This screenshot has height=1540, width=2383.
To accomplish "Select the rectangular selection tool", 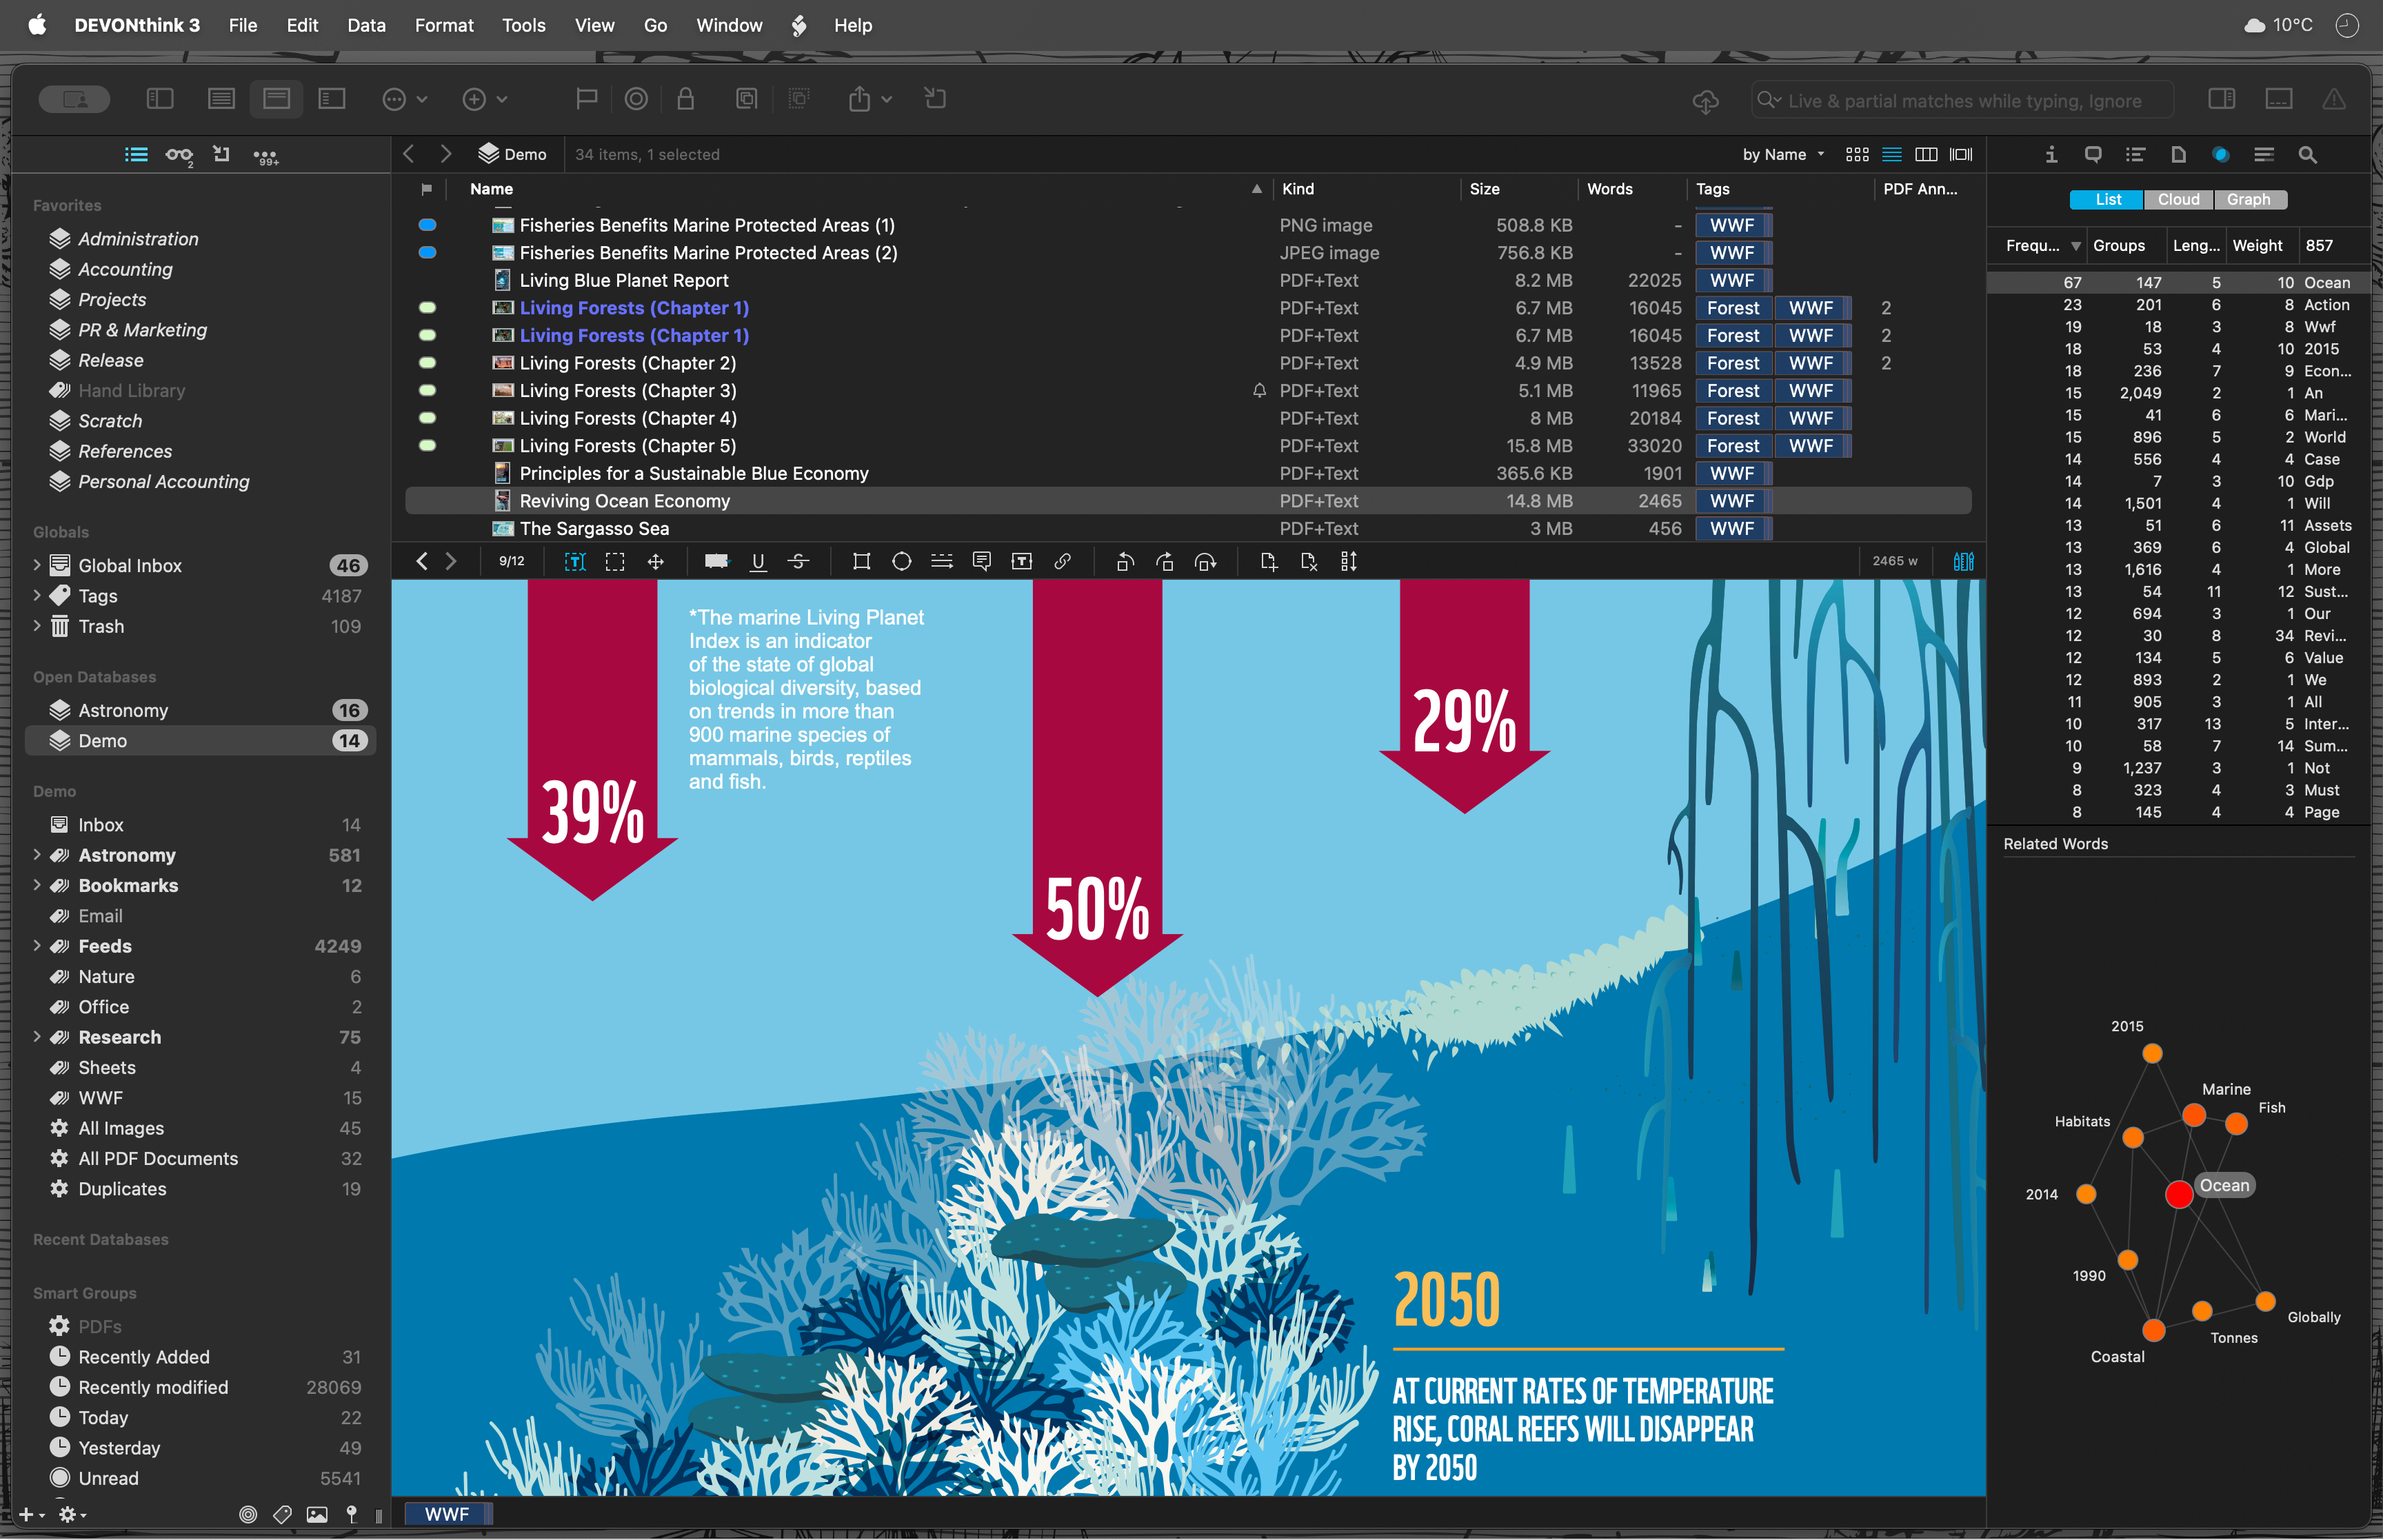I will (x=615, y=562).
